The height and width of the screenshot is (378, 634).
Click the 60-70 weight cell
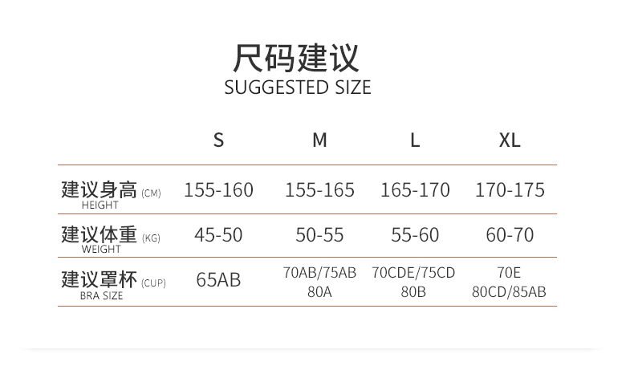510,235
